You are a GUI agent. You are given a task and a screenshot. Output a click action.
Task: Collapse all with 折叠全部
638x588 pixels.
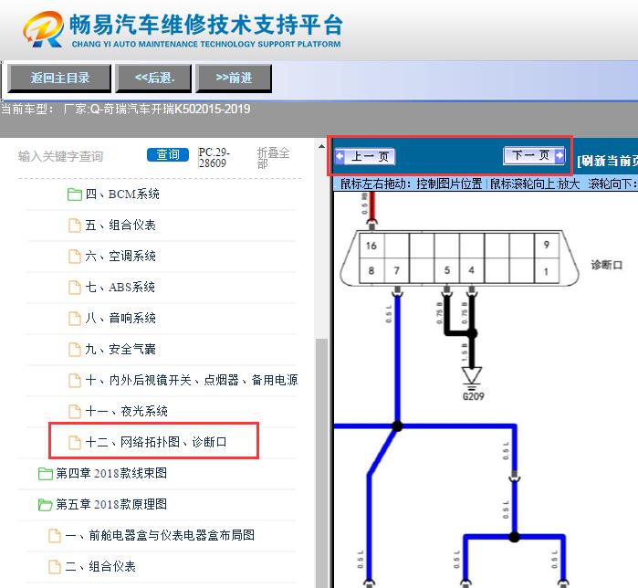click(x=273, y=158)
